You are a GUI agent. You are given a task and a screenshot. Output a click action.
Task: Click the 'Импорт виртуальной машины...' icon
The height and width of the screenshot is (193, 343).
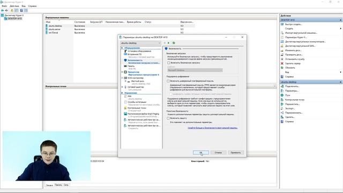[282, 33]
